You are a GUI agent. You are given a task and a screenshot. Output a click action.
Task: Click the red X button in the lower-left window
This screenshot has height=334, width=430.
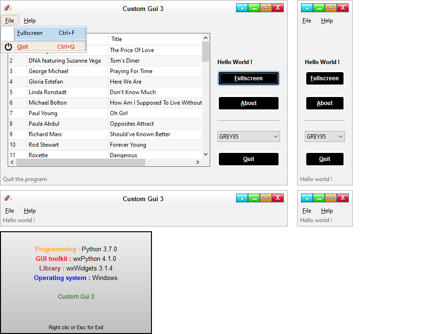point(278,198)
